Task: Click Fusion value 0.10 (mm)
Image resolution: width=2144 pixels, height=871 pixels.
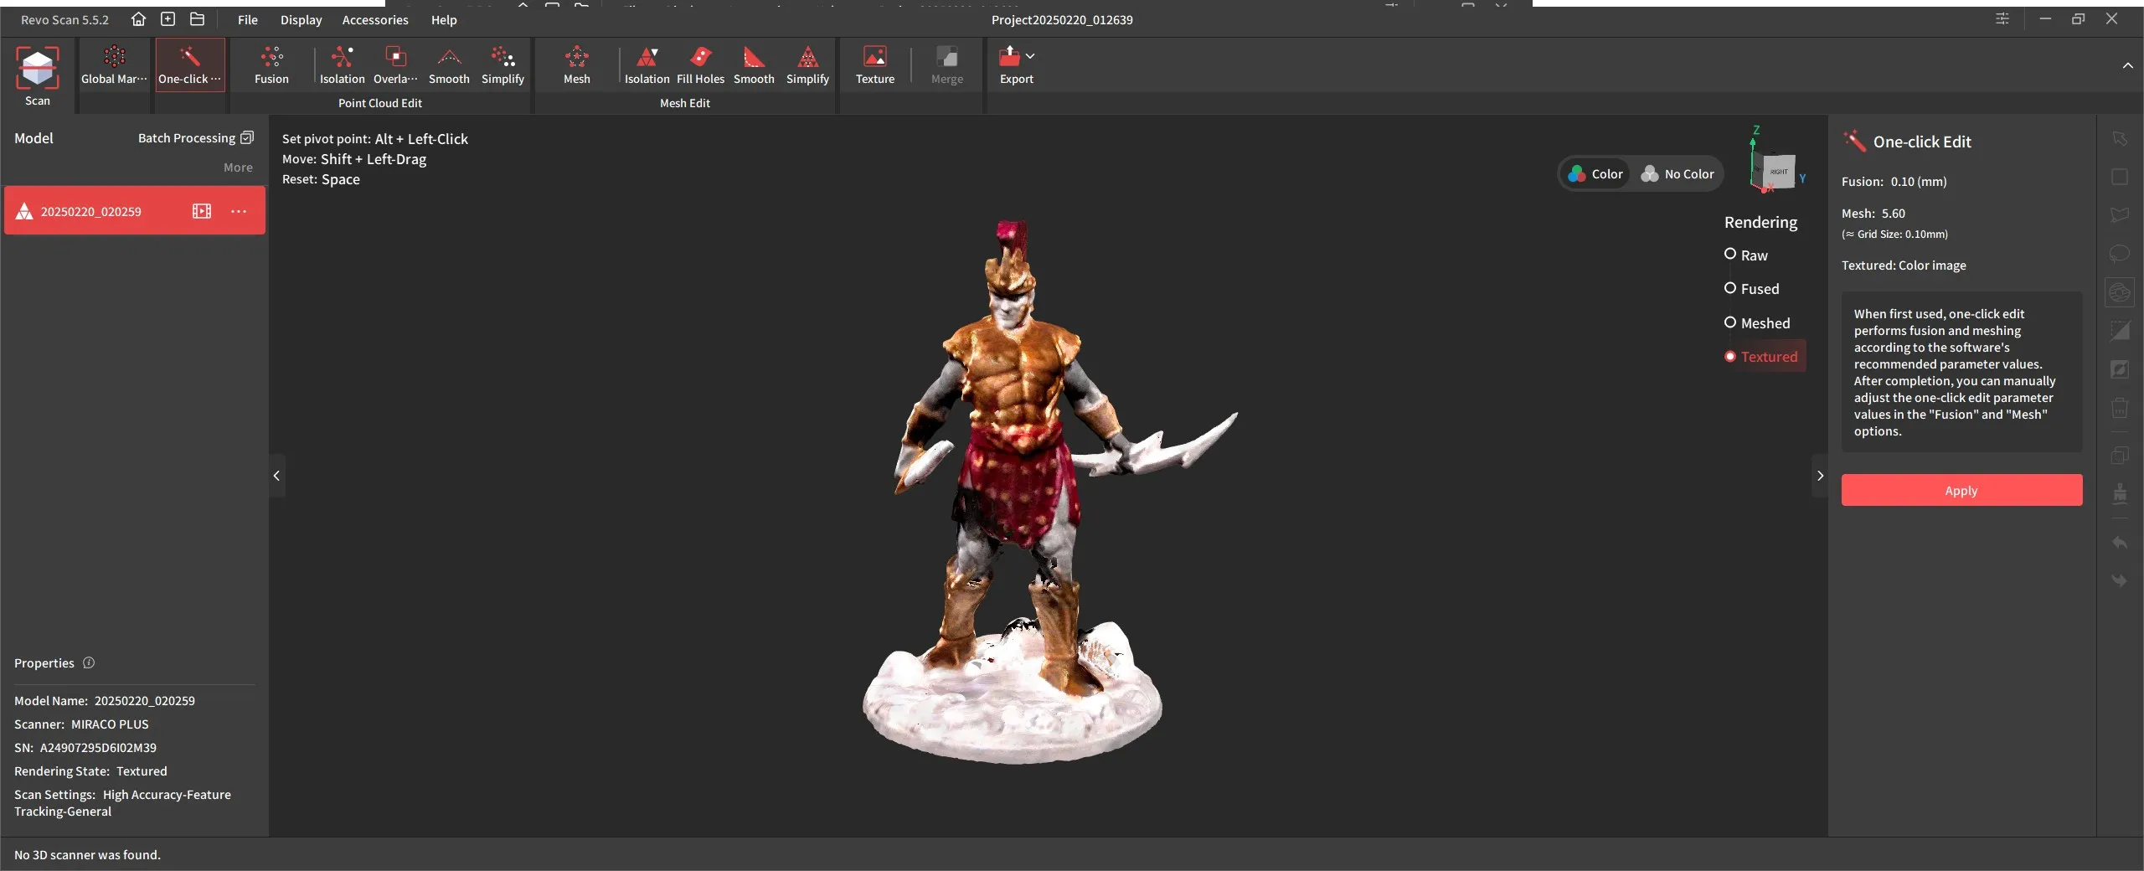Action: click(1919, 181)
